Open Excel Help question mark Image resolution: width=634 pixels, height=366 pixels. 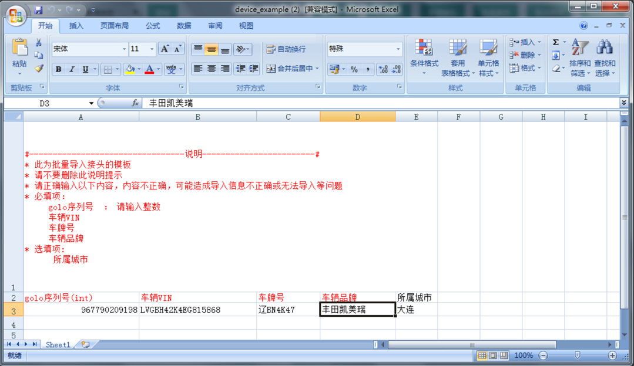click(x=583, y=25)
